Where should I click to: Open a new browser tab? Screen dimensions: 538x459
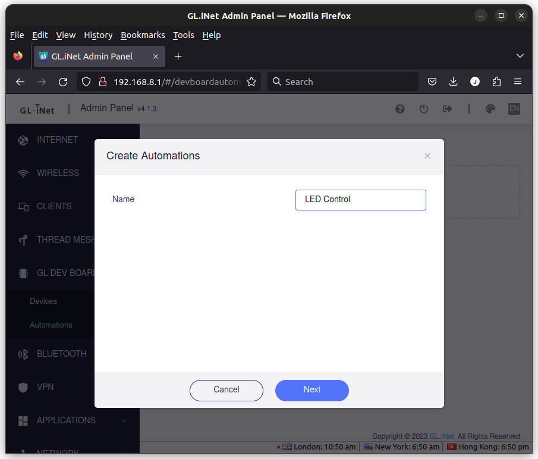click(x=178, y=56)
